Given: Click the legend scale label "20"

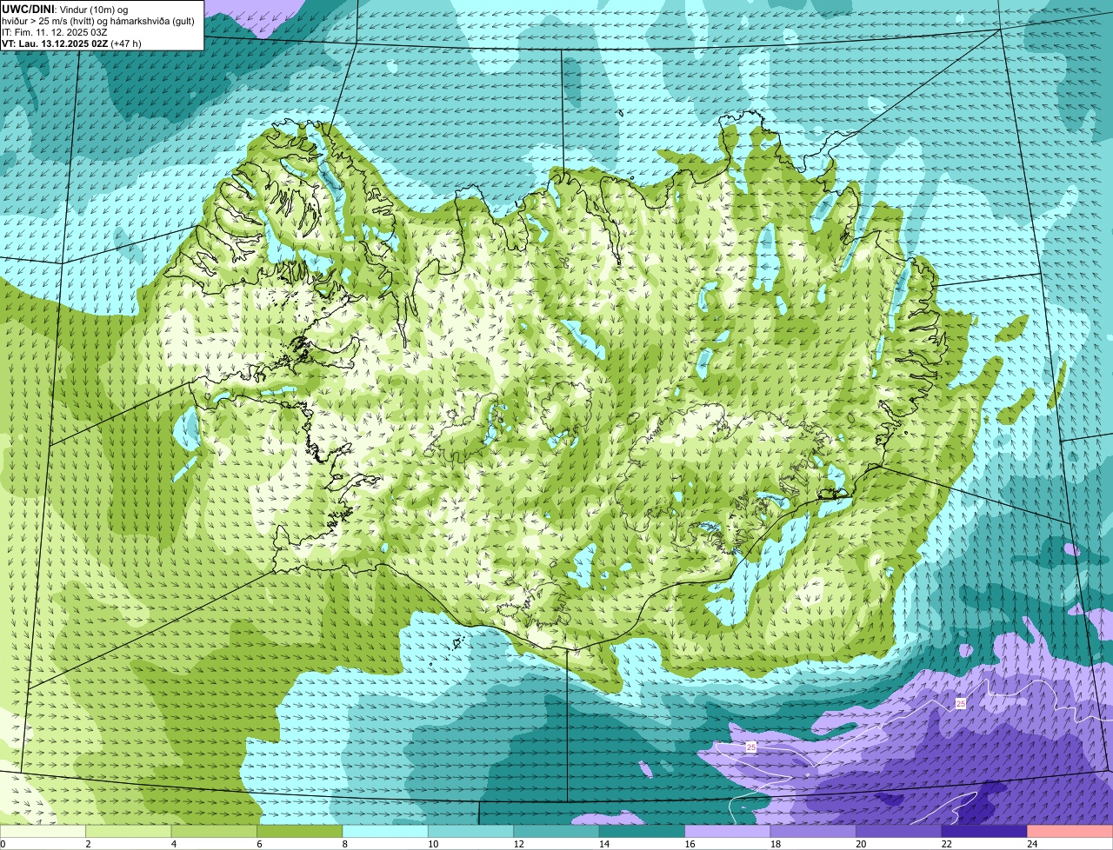Looking at the screenshot, I should 860,843.
